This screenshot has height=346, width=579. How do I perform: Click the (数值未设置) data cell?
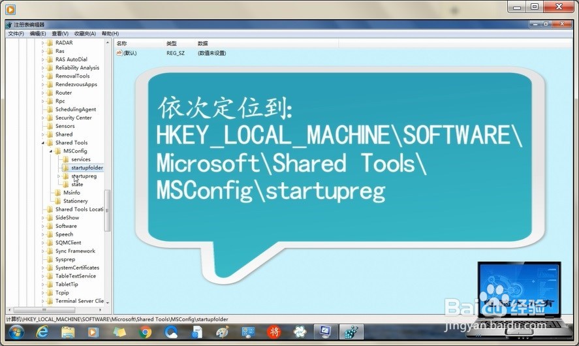point(212,53)
